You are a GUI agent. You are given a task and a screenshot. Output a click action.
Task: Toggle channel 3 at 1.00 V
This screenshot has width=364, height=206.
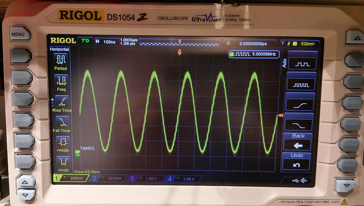146,178
